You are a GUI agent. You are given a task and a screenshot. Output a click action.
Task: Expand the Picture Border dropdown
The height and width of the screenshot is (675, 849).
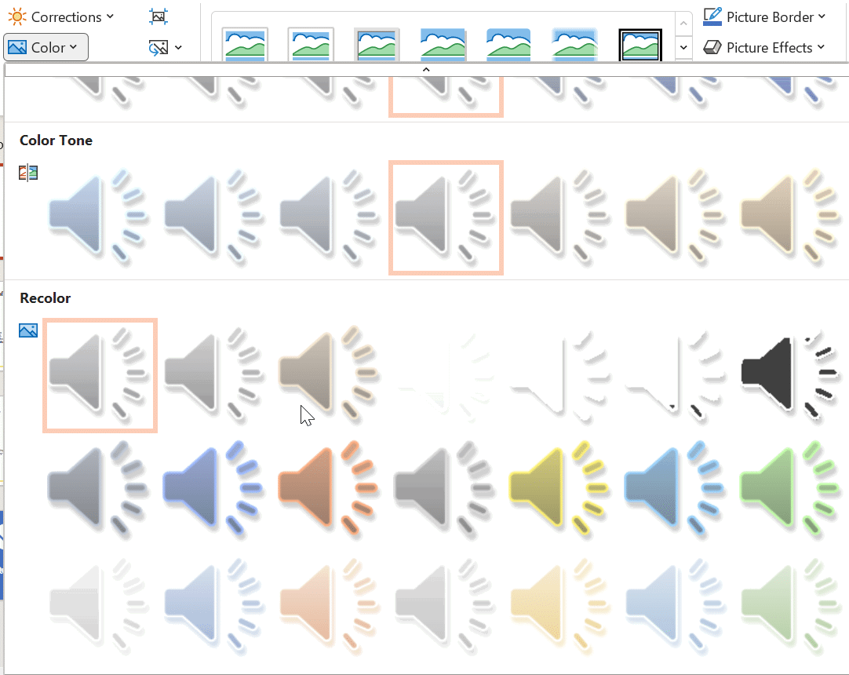point(765,16)
